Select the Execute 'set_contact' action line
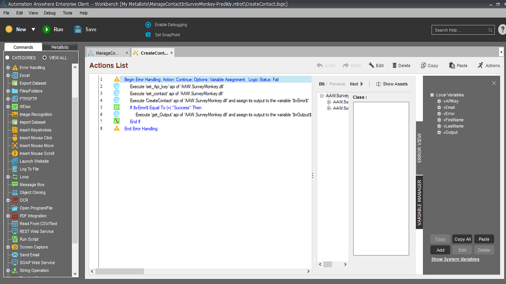 tap(176, 93)
